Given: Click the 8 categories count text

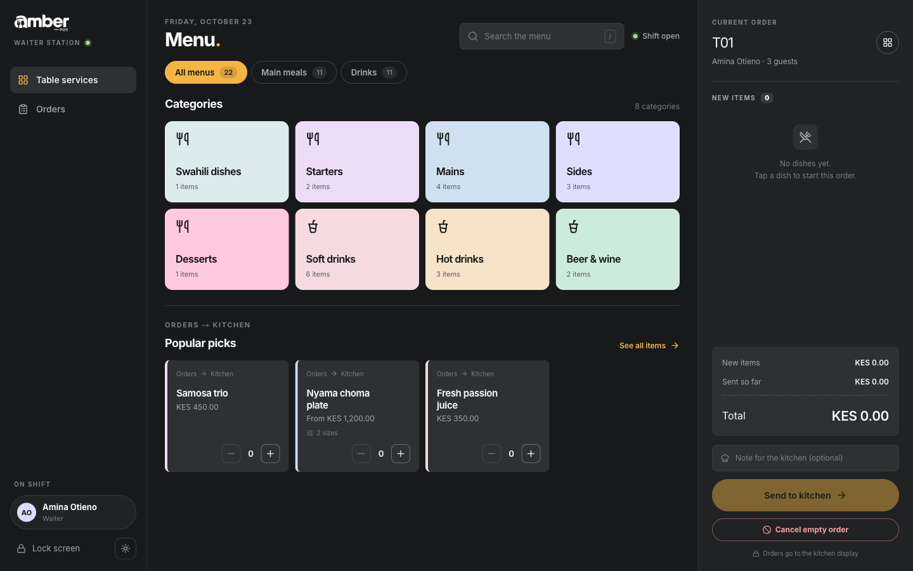Looking at the screenshot, I should pos(657,107).
